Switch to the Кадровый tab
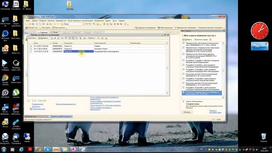 tap(43, 32)
